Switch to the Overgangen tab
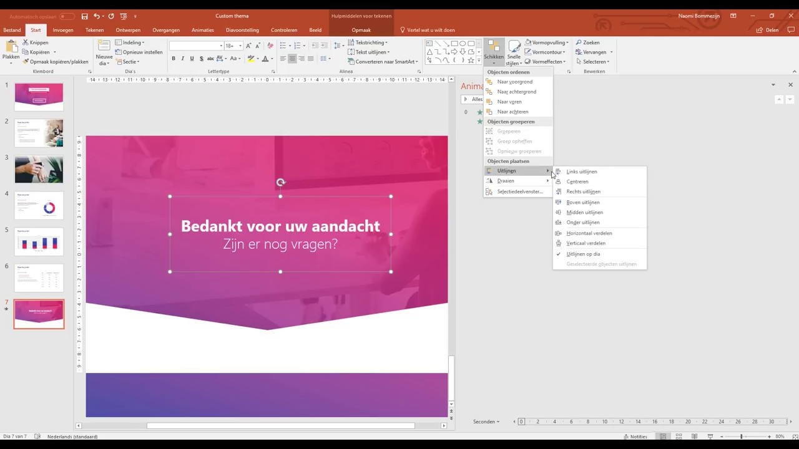The image size is (799, 449). click(166, 30)
